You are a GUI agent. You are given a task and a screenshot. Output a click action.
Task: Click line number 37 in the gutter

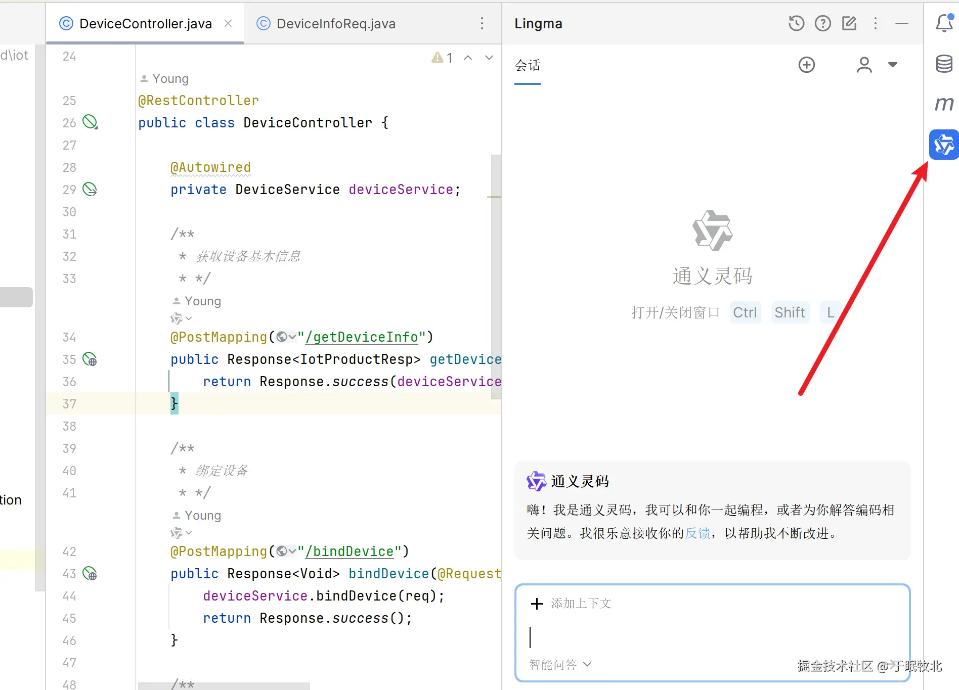pyautogui.click(x=69, y=404)
